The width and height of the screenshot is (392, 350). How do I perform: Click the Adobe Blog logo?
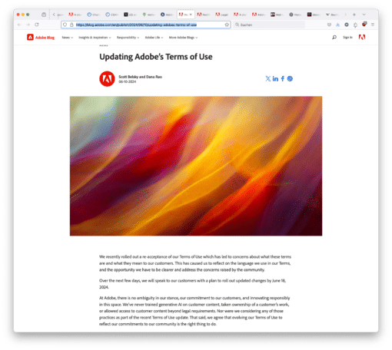tap(41, 38)
